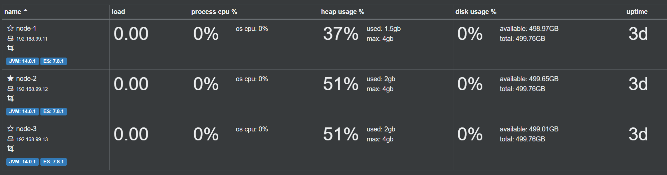Click the filled master star beside node-2
The height and width of the screenshot is (175, 667).
point(10,79)
